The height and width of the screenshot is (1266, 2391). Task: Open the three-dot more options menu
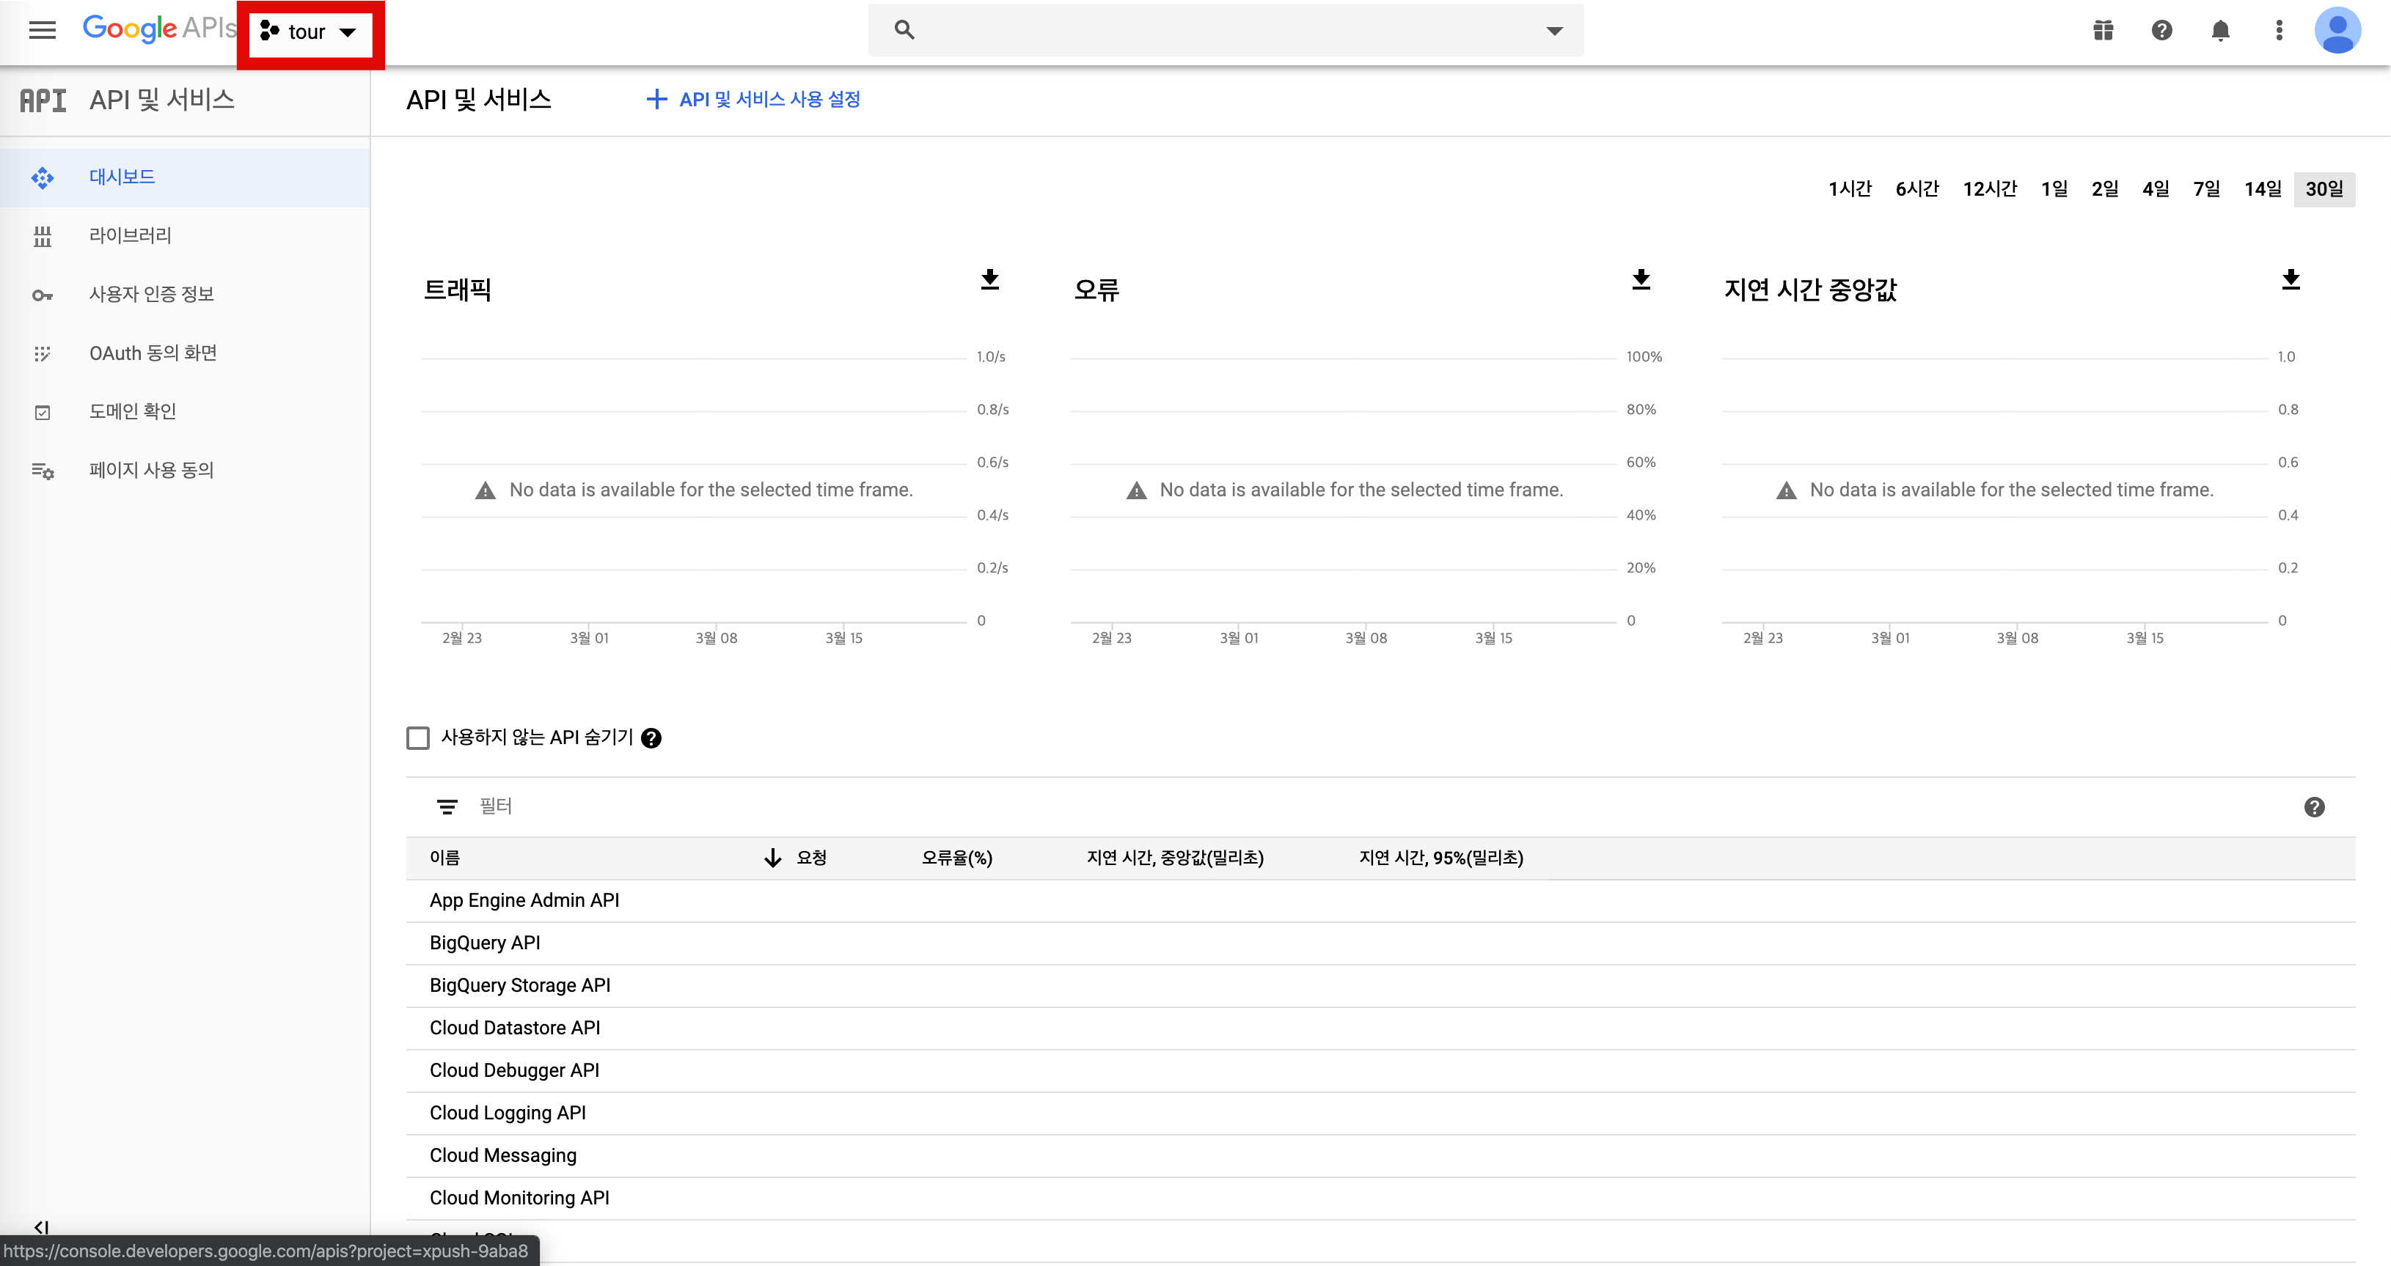[2279, 31]
